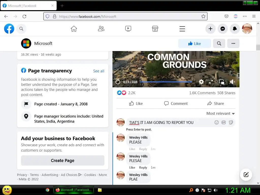Share the video post
The width and height of the screenshot is (260, 195).
tap(216, 104)
